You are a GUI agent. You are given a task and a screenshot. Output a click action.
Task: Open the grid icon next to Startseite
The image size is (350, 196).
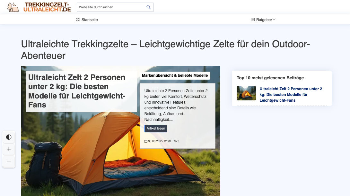78,20
